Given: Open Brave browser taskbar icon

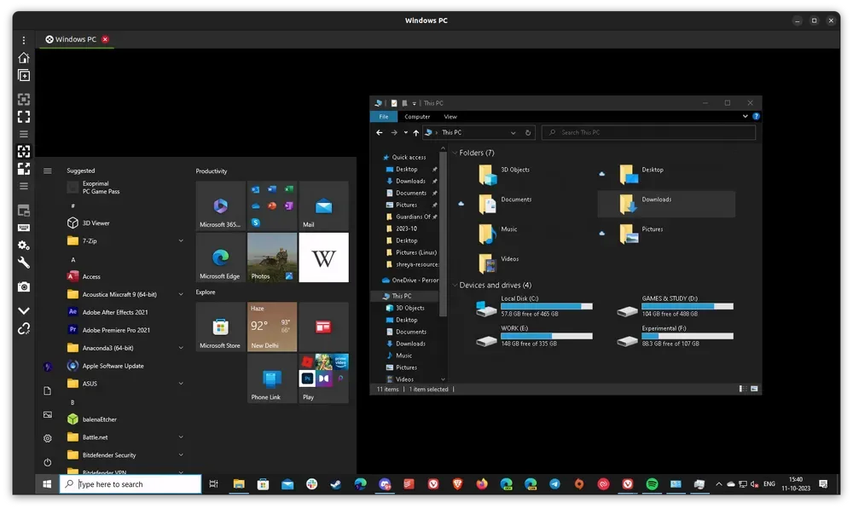Looking at the screenshot, I should point(457,484).
